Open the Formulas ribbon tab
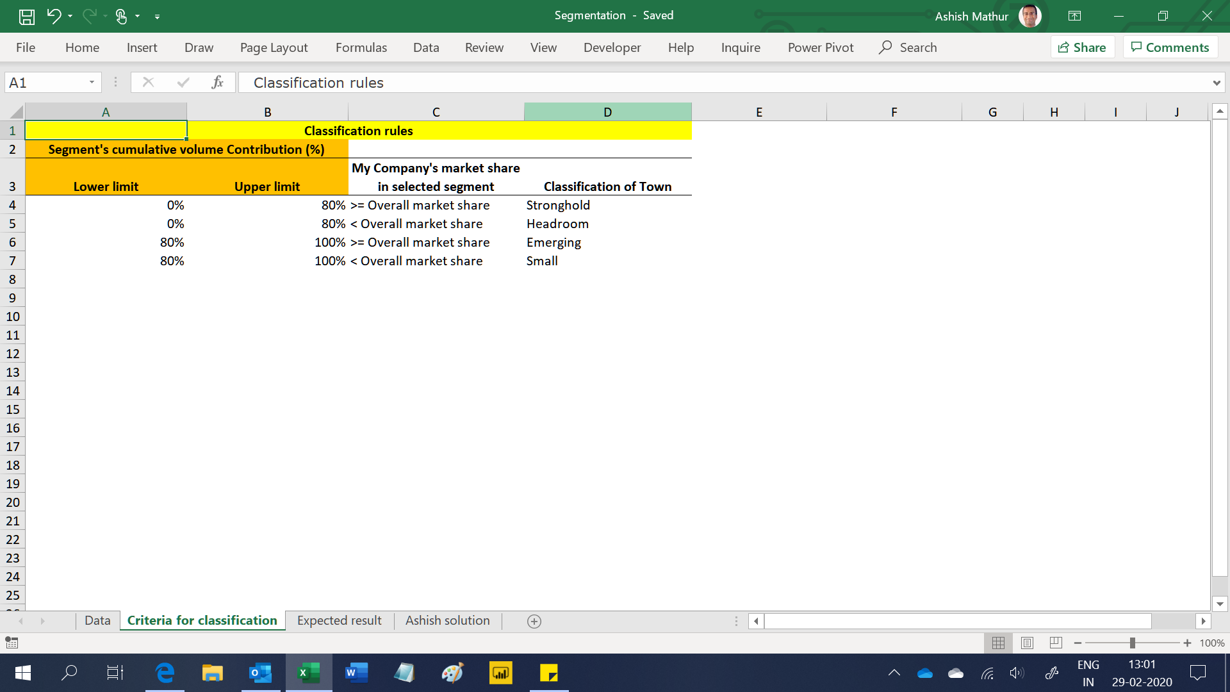1230x692 pixels. coord(361,47)
